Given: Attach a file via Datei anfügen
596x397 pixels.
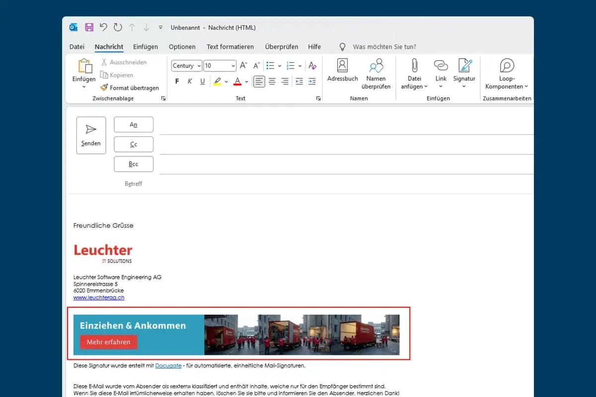Looking at the screenshot, I should [x=414, y=73].
